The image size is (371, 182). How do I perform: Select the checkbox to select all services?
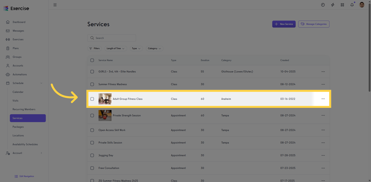point(92,60)
